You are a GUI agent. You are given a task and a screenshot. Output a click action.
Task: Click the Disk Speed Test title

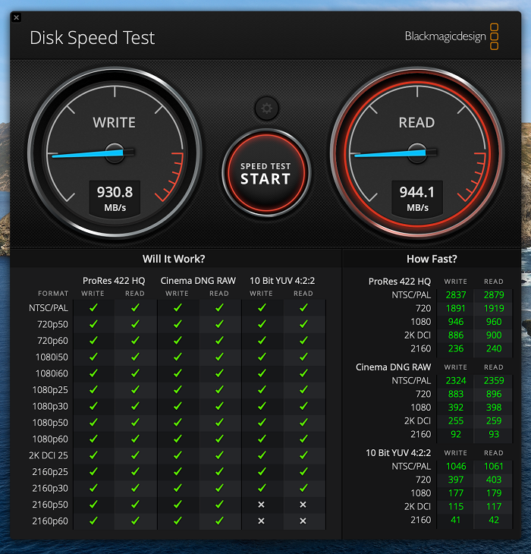tap(92, 38)
